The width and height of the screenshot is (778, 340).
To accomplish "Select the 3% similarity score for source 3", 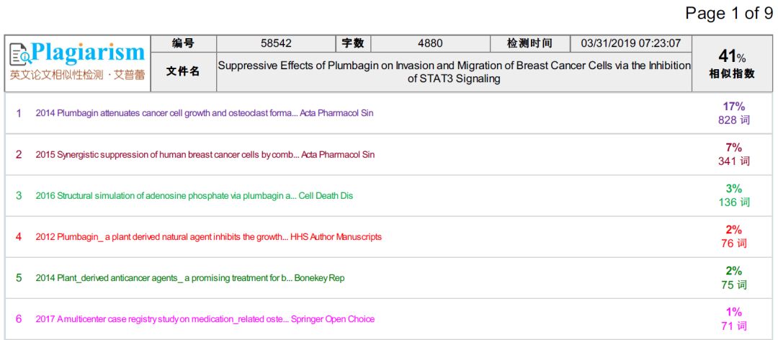I will pyautogui.click(x=733, y=189).
